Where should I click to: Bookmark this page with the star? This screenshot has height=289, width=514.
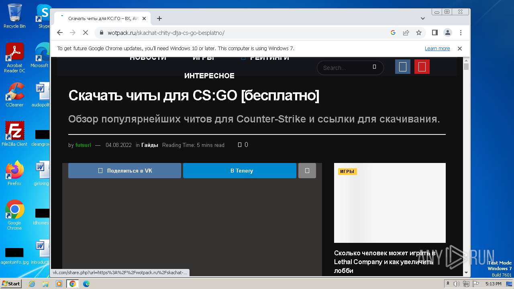tap(419, 33)
